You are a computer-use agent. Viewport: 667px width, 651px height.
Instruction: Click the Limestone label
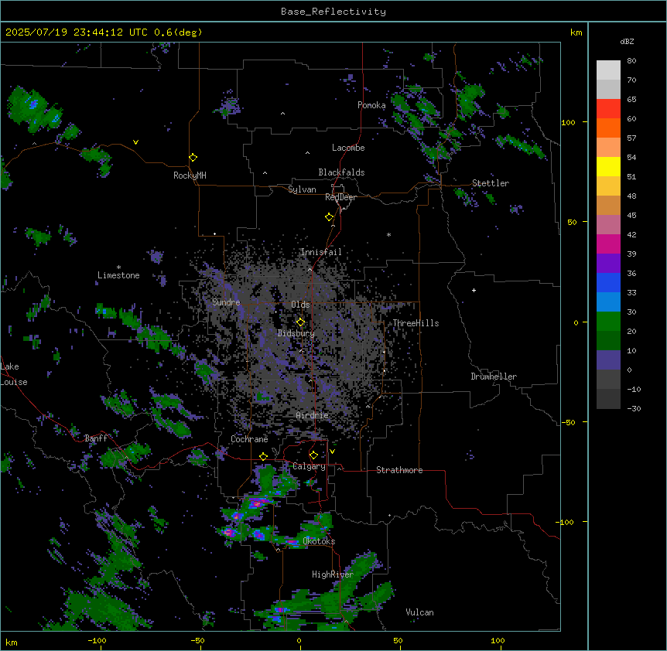[x=118, y=275]
